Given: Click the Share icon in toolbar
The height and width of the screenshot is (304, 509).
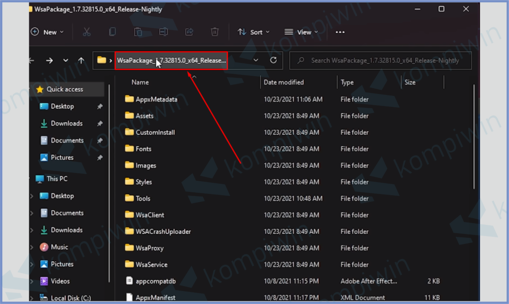Looking at the screenshot, I should 189,32.
